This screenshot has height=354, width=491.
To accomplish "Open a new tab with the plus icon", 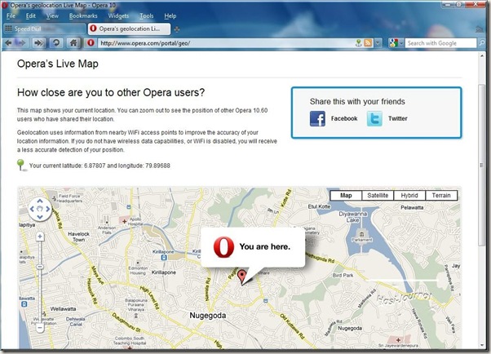I will tap(177, 29).
